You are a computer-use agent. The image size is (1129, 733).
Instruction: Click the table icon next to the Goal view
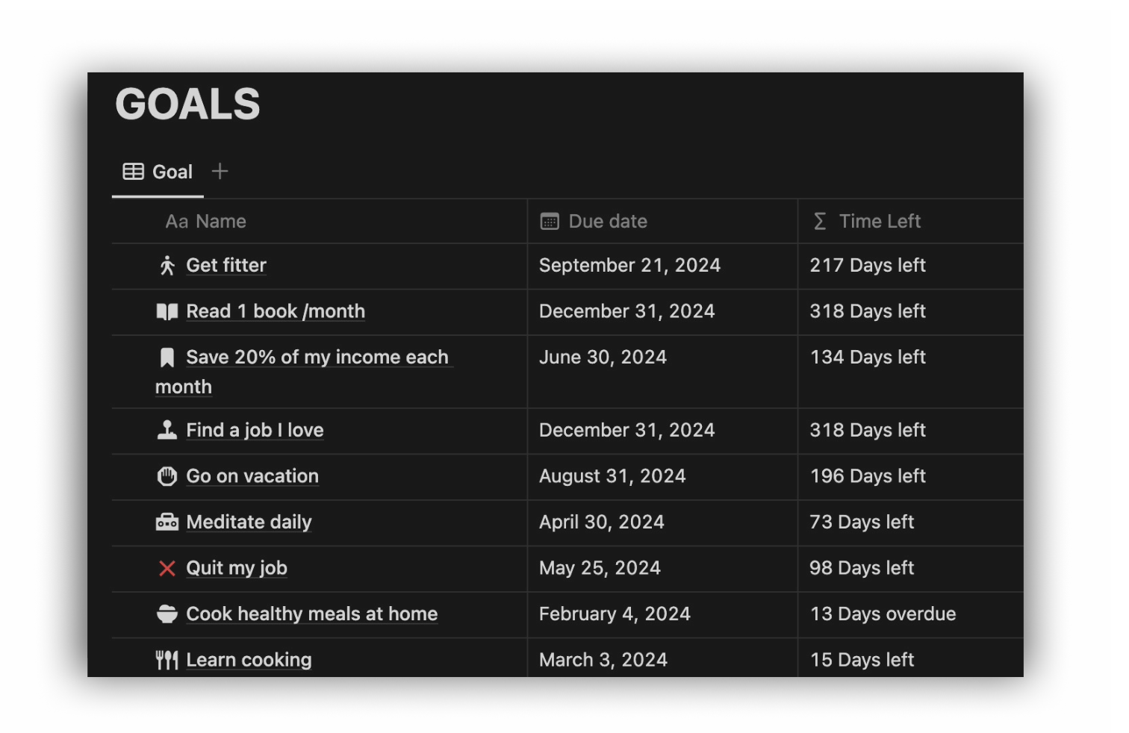click(x=133, y=171)
